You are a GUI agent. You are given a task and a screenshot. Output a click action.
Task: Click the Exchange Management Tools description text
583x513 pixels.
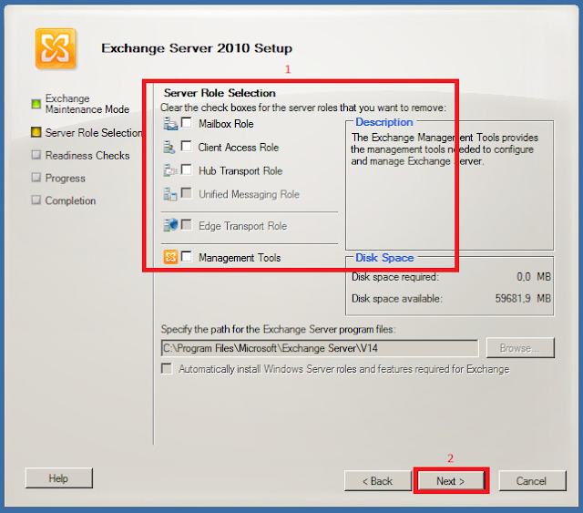pos(445,149)
